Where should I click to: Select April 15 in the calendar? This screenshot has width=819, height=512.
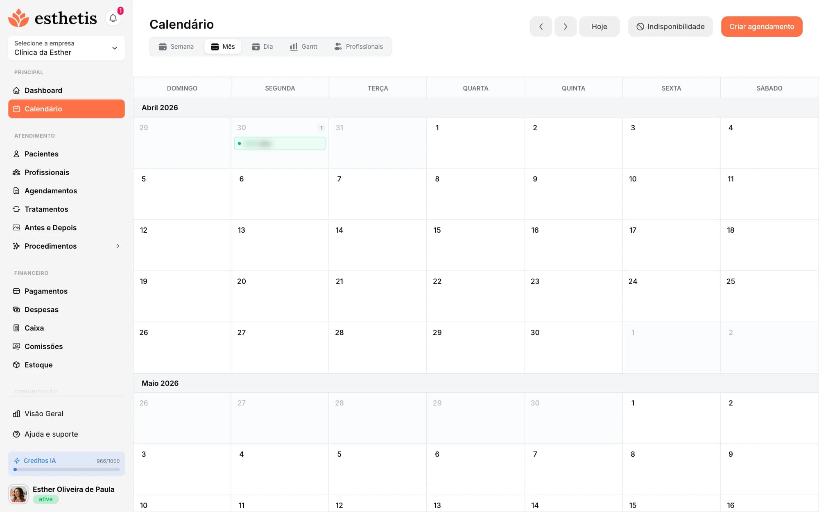click(475, 245)
